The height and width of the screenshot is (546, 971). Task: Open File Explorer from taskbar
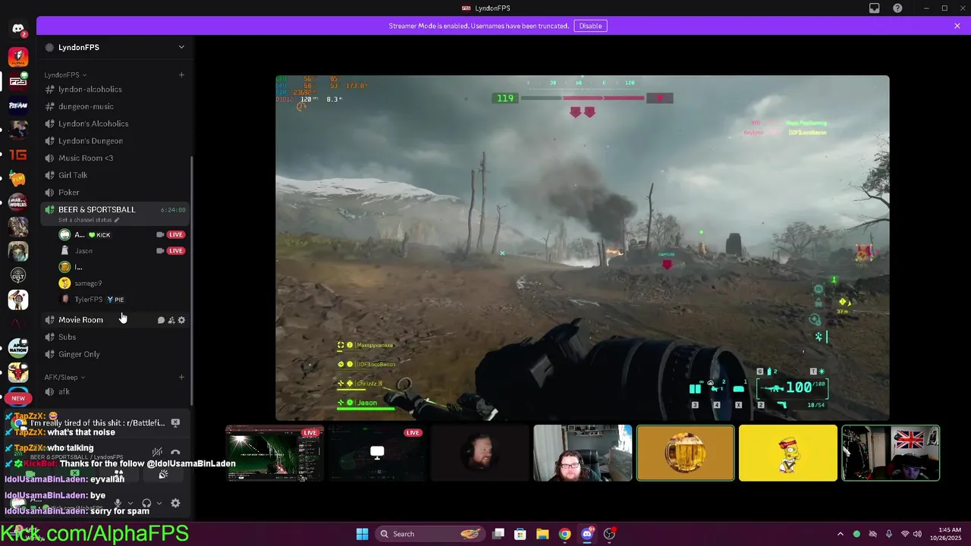point(542,534)
